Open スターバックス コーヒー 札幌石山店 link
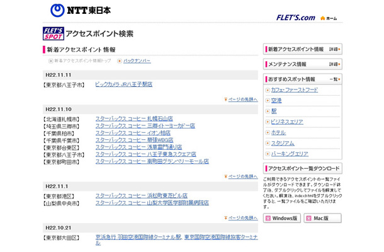The width and height of the screenshot is (384, 252). [134, 118]
